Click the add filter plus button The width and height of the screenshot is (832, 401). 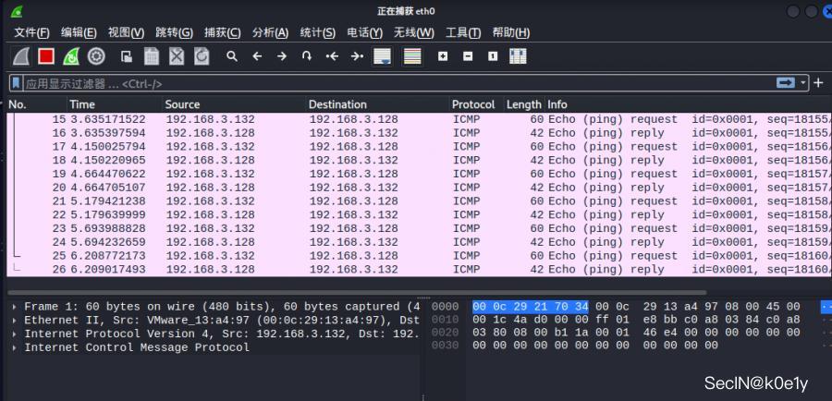[818, 83]
